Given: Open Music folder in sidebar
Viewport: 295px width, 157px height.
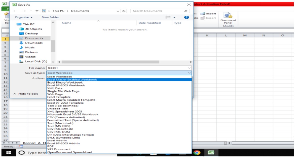Looking at the screenshot, I should [27, 48].
